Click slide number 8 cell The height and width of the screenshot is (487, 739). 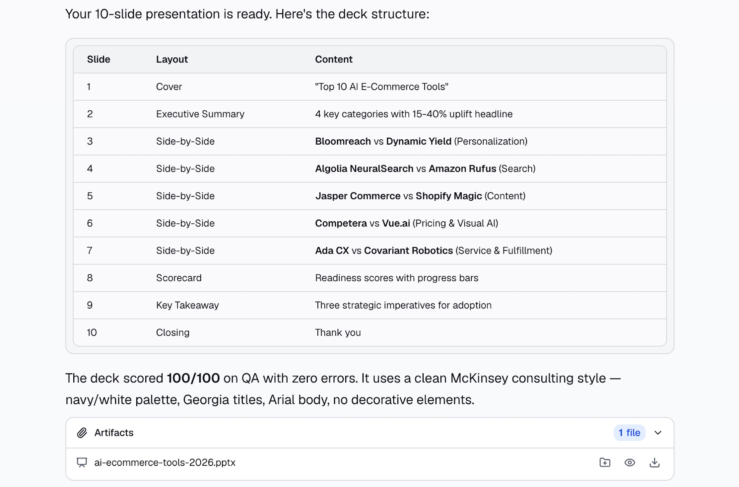(90, 278)
